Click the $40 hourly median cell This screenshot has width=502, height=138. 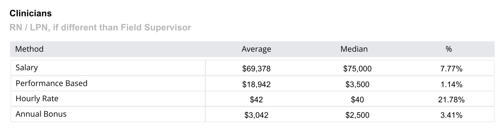pyautogui.click(x=357, y=100)
